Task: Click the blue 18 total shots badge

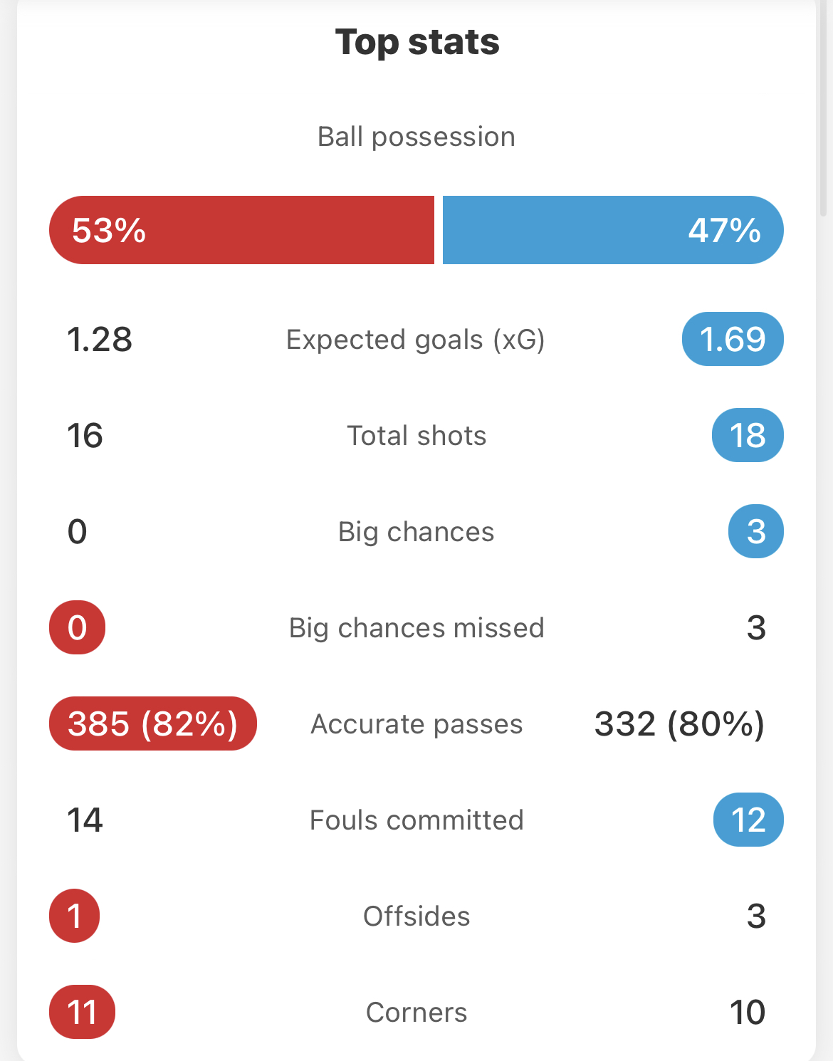Action: 748,435
